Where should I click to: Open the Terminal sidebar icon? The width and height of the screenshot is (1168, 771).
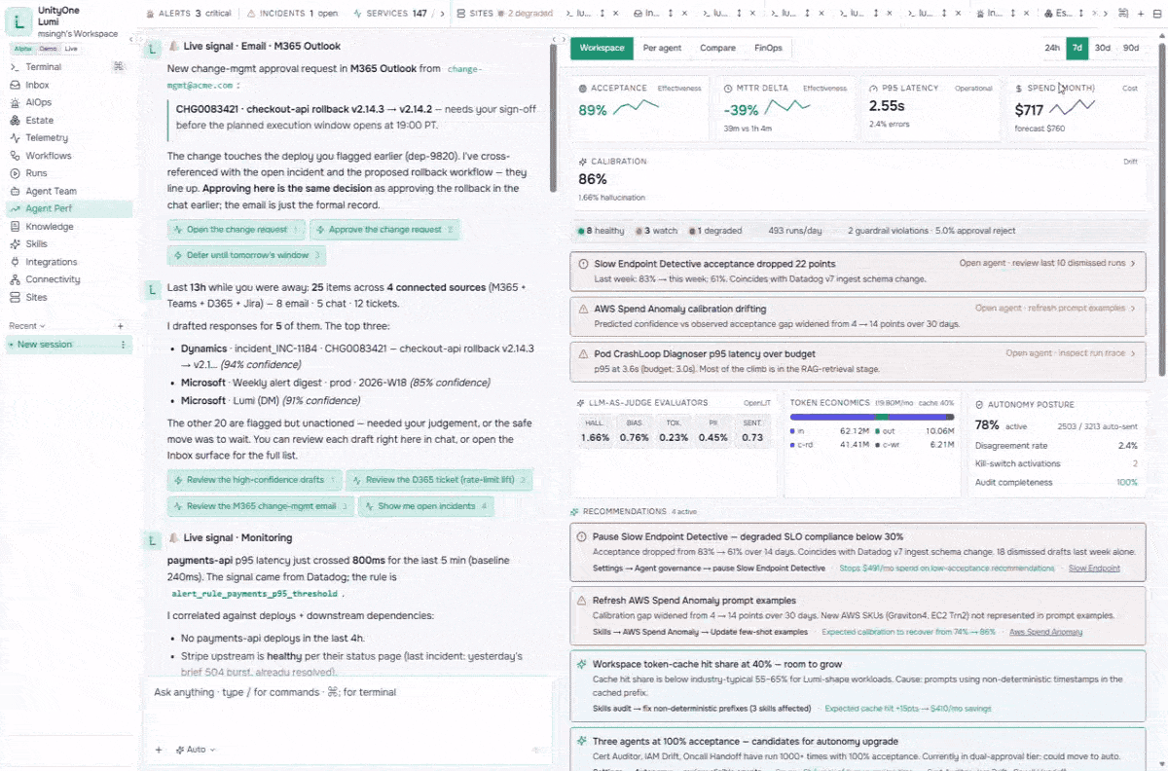15,67
